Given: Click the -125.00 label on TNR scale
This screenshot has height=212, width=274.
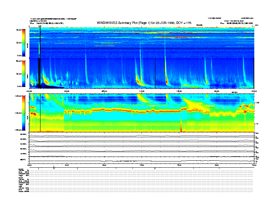Looking at the screenshot, I should 18,96.
